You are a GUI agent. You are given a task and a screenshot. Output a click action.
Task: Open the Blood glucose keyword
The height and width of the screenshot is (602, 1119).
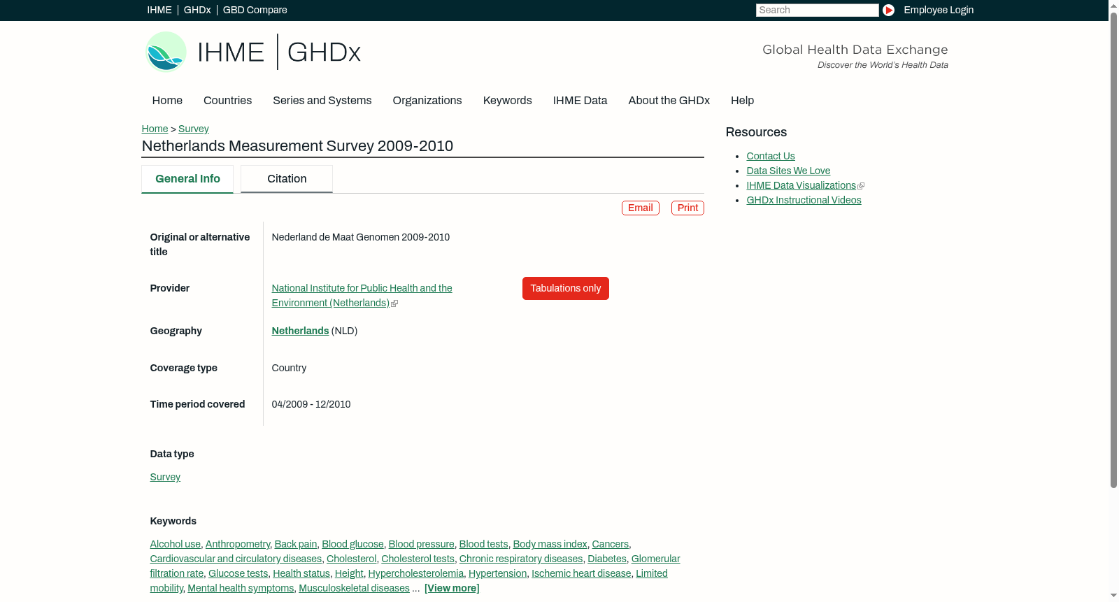[352, 544]
